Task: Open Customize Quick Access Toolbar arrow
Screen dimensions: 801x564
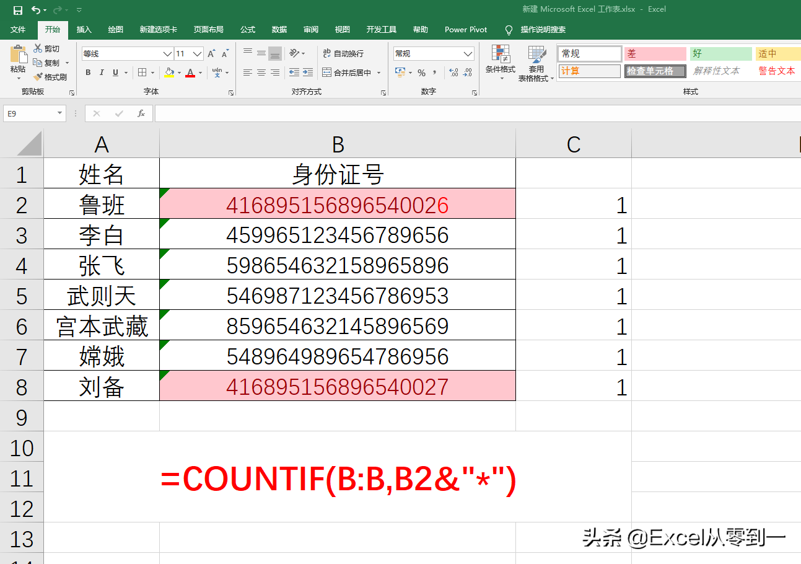Action: pos(79,10)
